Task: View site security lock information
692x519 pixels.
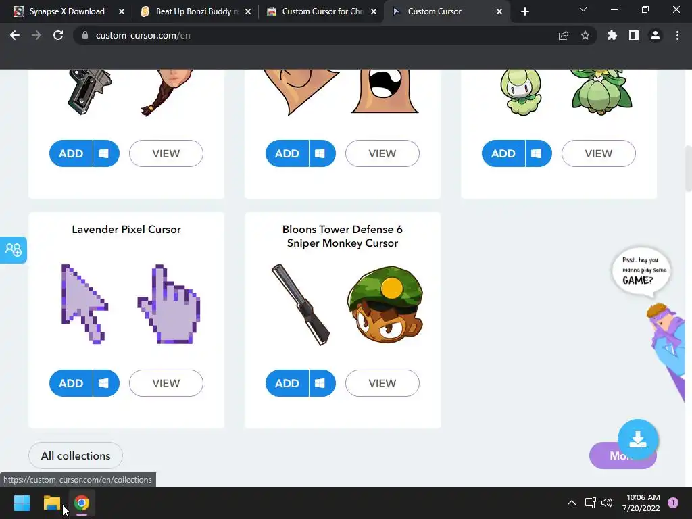Action: 85,35
